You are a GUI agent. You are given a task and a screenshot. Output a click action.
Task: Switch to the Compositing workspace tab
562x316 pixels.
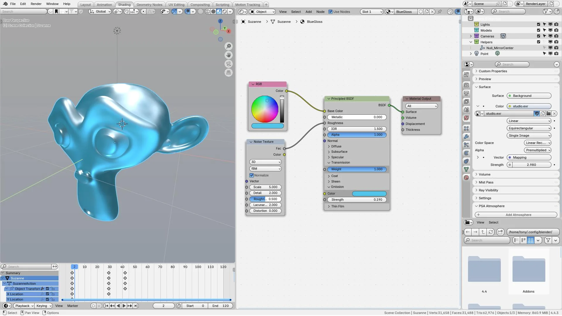click(200, 4)
